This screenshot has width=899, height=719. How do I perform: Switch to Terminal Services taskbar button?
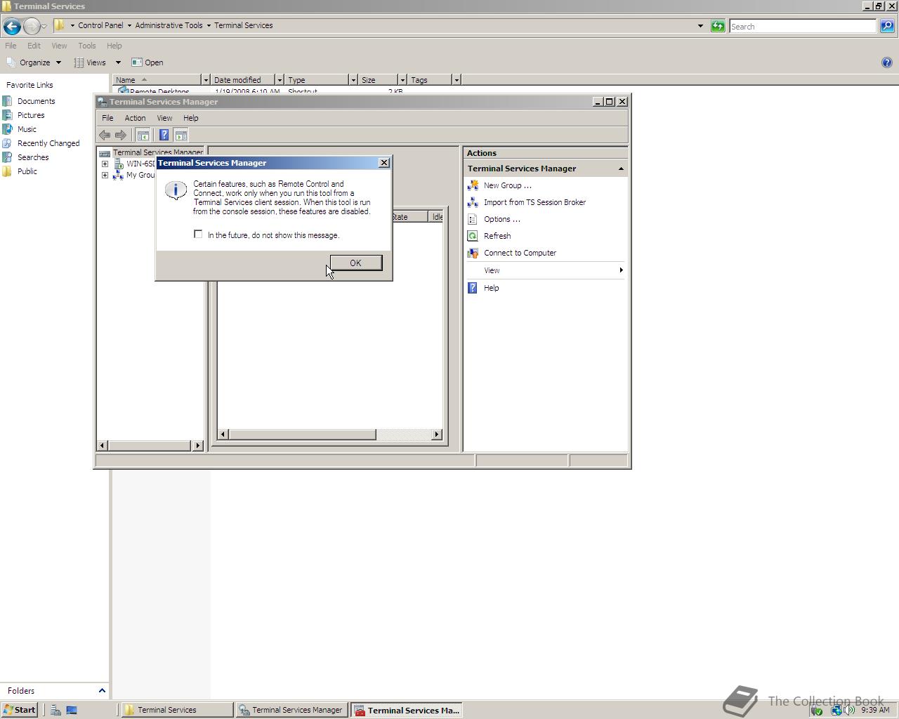click(177, 710)
